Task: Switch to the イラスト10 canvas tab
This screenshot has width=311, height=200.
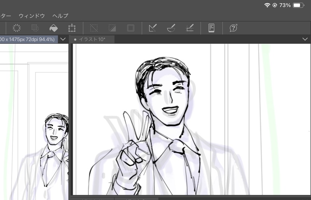Action: [x=92, y=40]
